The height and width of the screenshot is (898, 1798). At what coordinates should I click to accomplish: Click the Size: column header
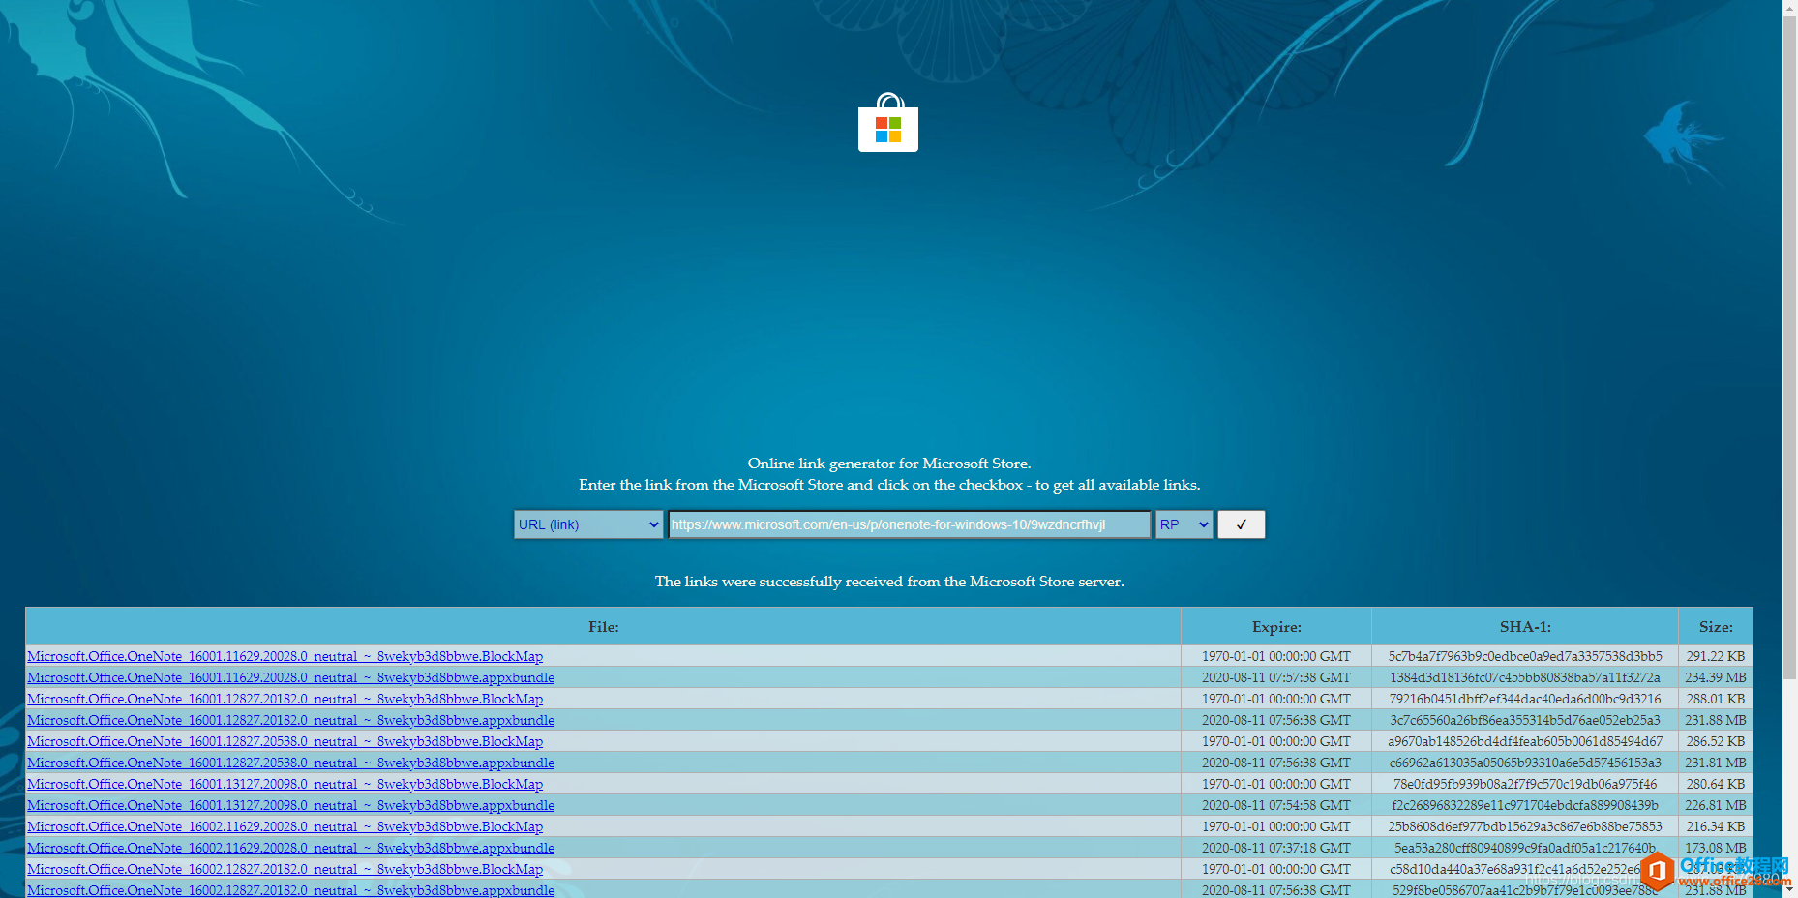coord(1716,627)
